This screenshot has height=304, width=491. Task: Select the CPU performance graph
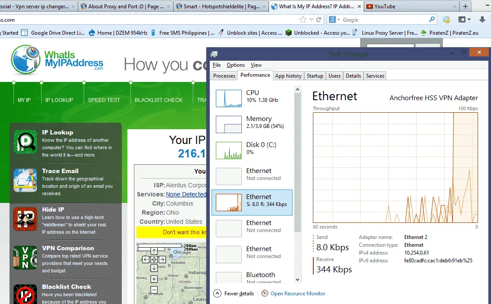228,98
